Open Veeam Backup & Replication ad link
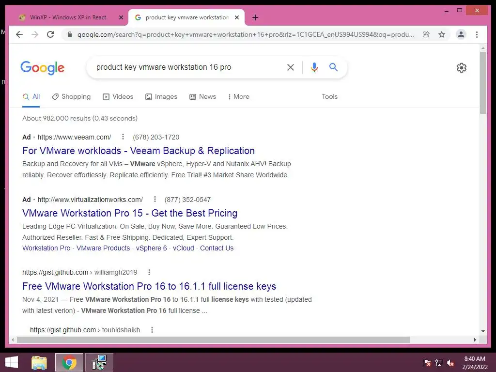Viewport: 496px width, 372px height. coord(138,151)
